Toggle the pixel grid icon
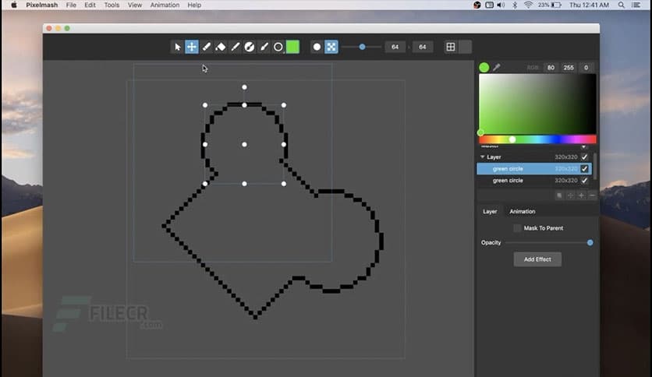Image resolution: width=652 pixels, height=377 pixels. 450,47
